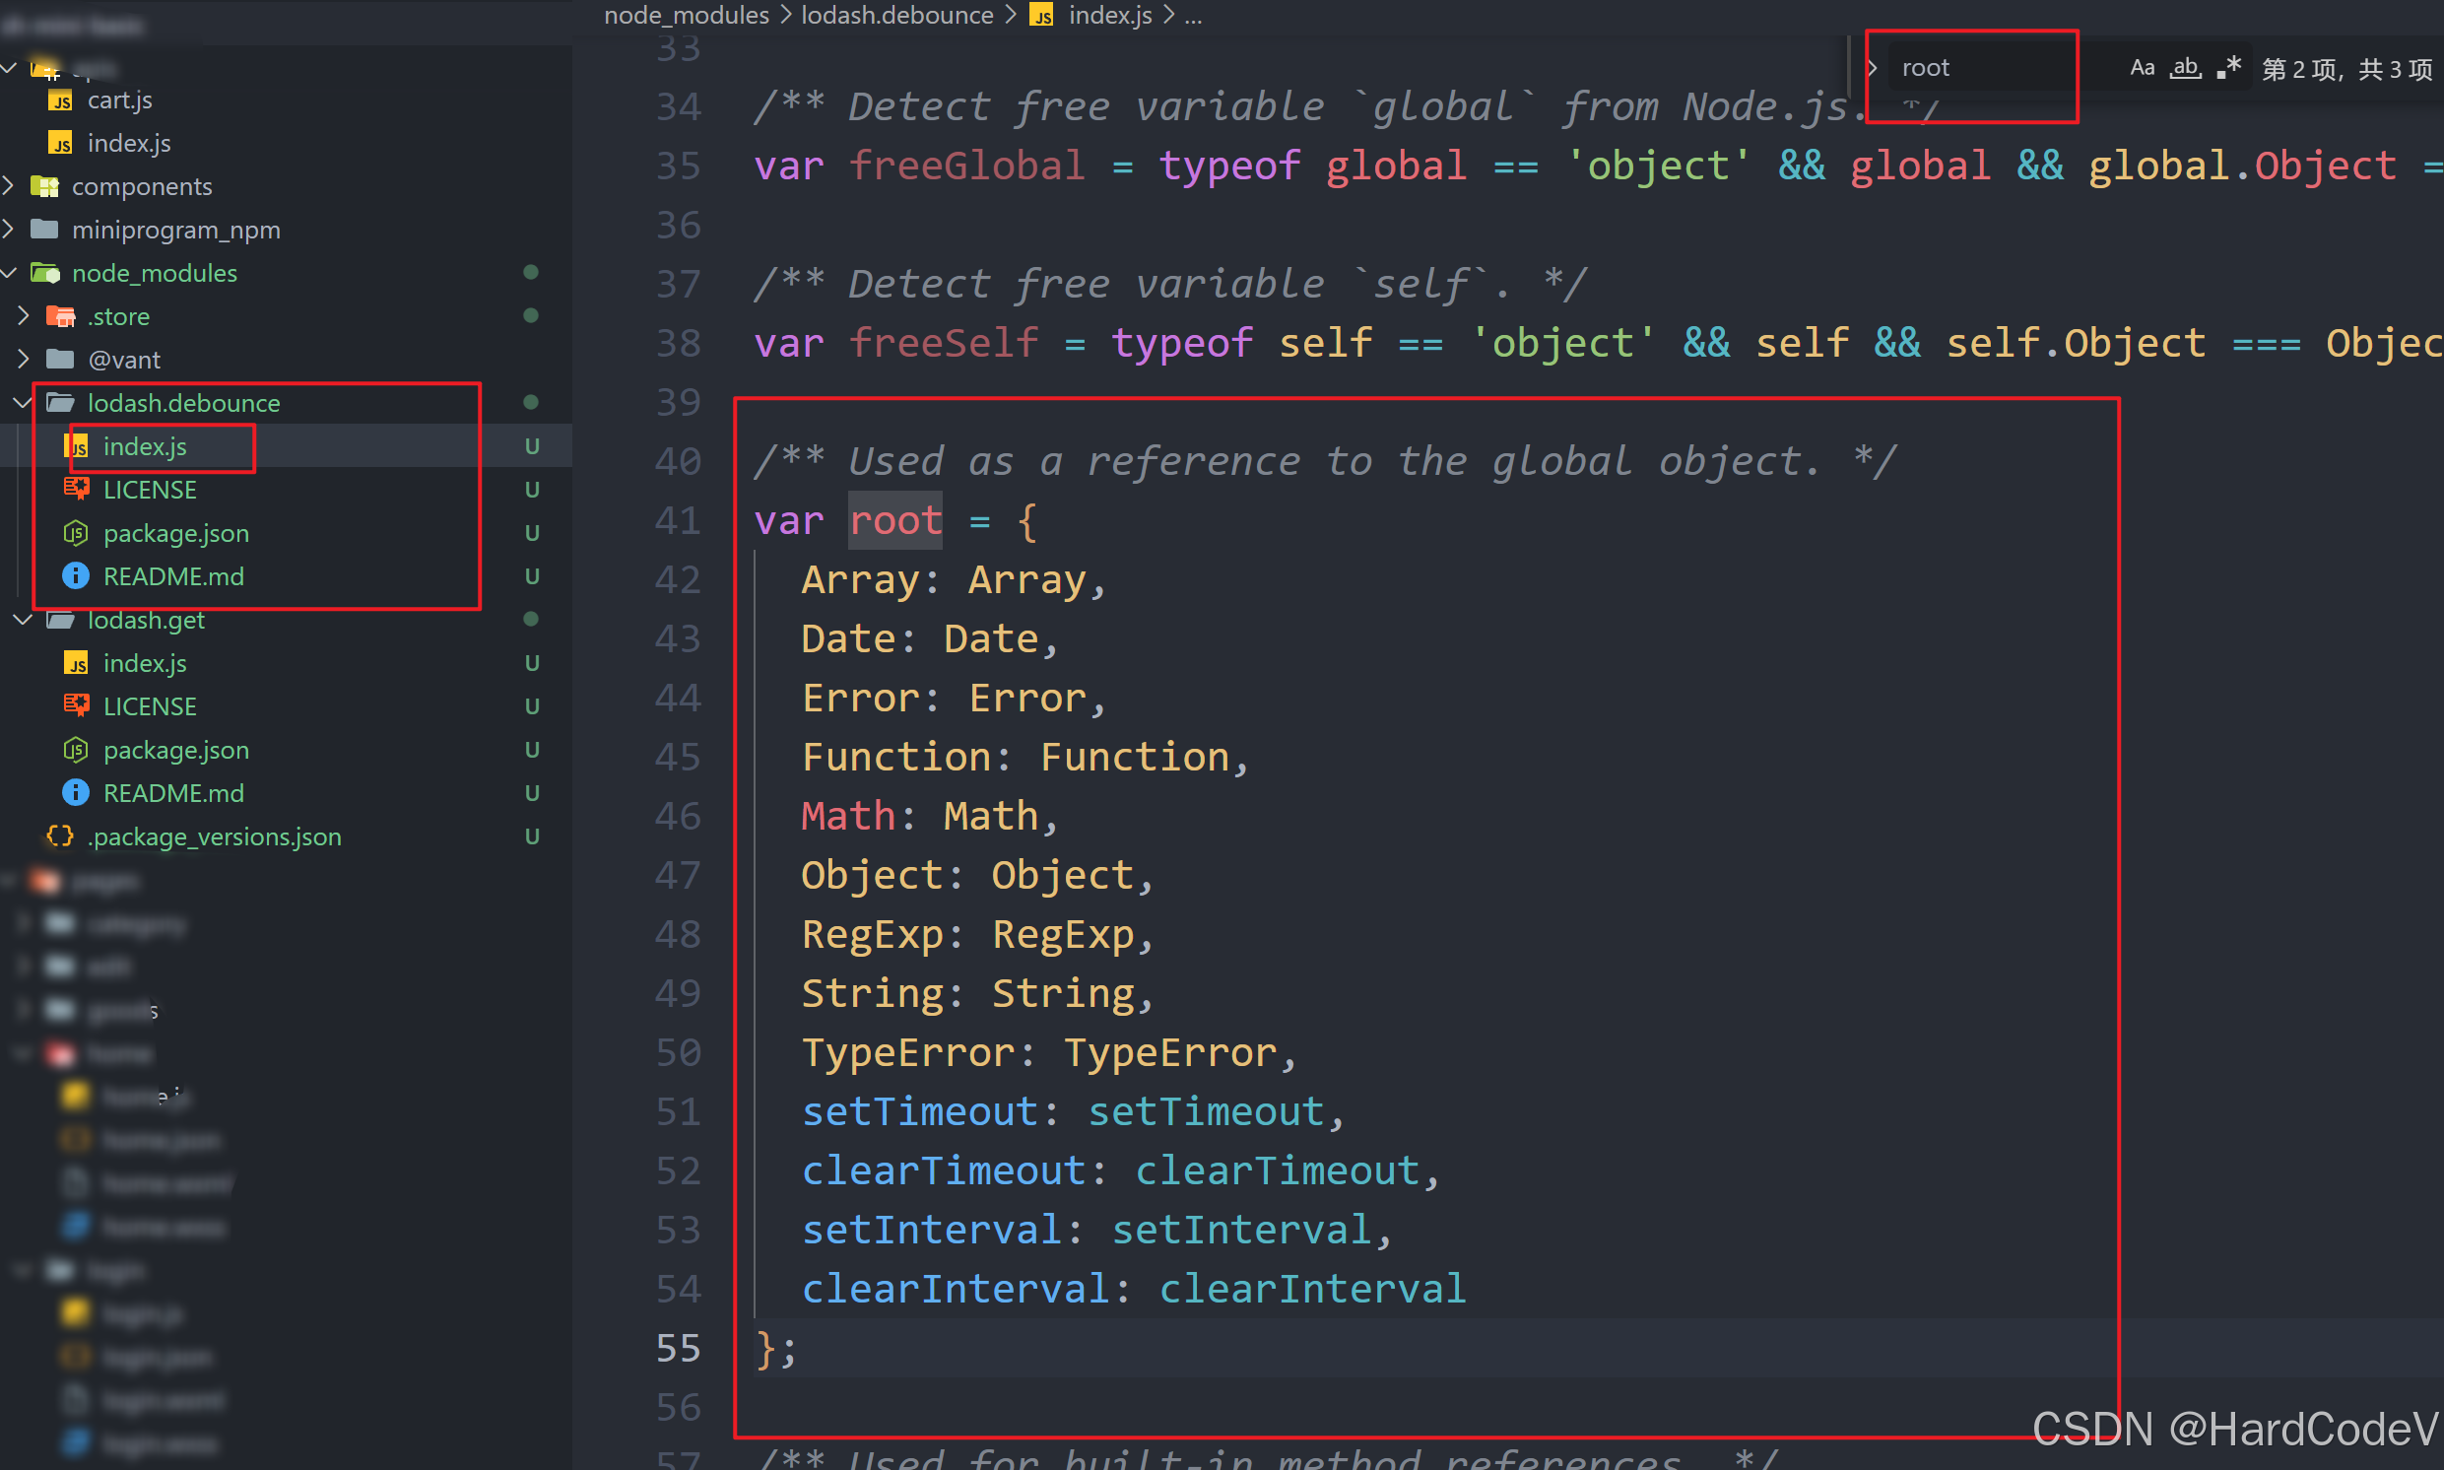
Task: Click the components folder icon
Action: click(44, 186)
